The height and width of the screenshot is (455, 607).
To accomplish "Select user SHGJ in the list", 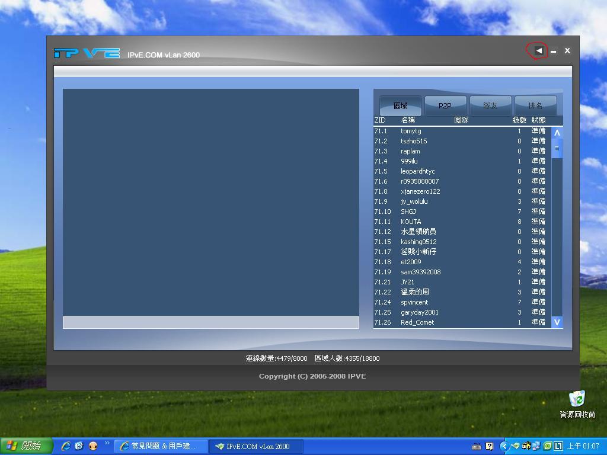I will [x=462, y=212].
